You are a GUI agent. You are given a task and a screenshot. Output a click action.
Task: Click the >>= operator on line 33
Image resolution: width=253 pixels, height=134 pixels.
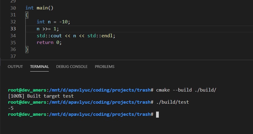point(46,29)
